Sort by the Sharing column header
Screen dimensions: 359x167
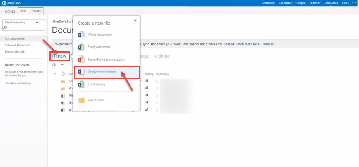(x=149, y=74)
